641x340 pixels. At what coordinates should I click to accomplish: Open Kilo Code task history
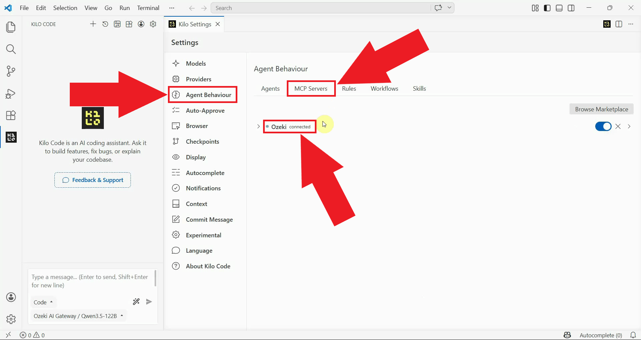point(105,24)
